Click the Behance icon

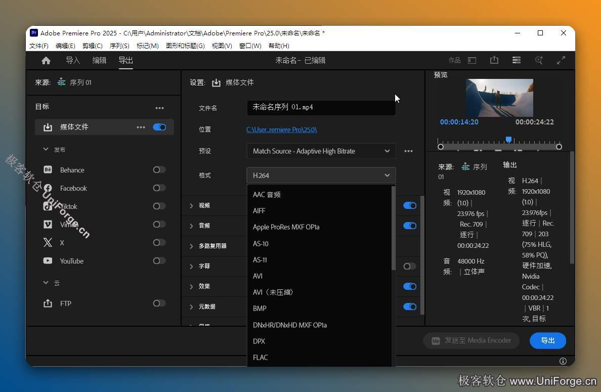click(x=48, y=170)
